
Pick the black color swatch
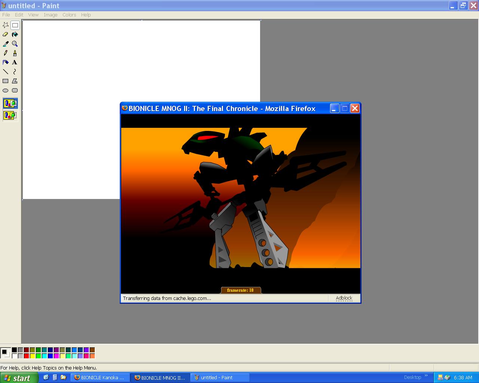click(x=14, y=350)
